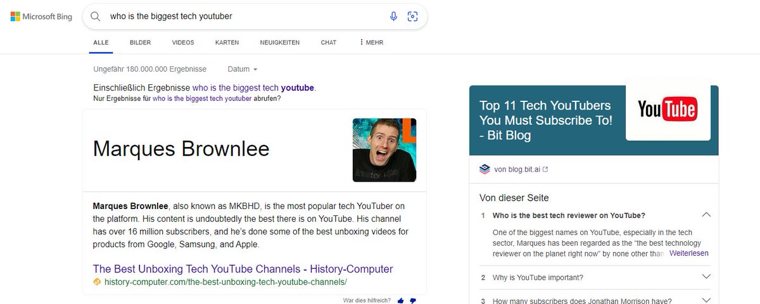Screen dimensions: 760x304
Task: Click the Microsoft Bing logo
Action: [x=41, y=16]
